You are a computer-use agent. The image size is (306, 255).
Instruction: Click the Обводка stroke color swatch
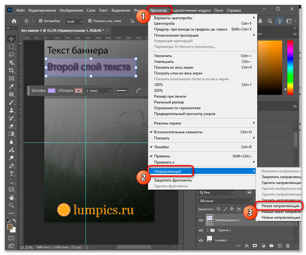point(79,91)
